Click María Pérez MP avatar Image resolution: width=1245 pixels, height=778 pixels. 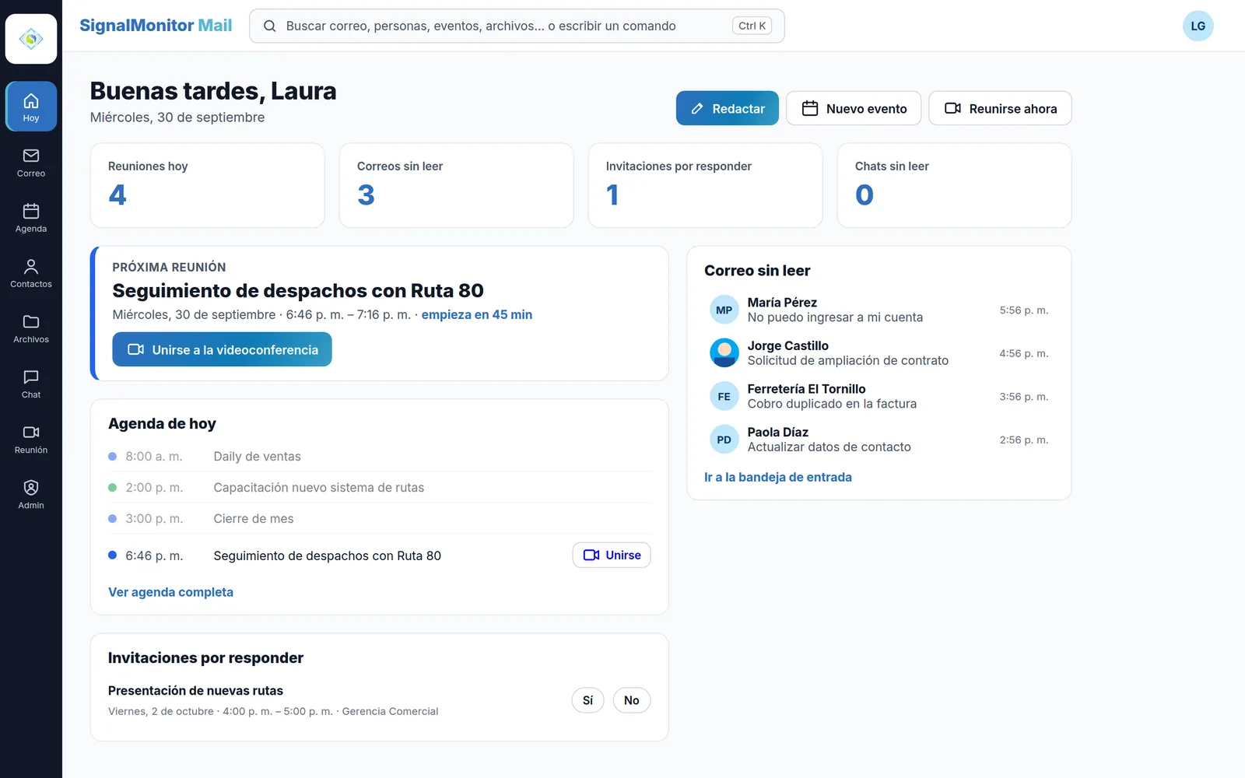pyautogui.click(x=724, y=310)
